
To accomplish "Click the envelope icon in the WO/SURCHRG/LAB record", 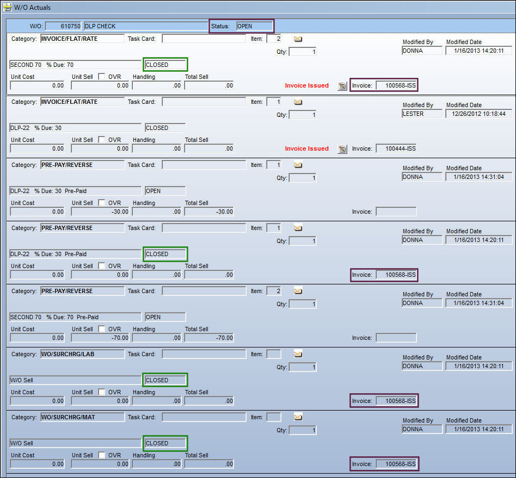I will [298, 355].
